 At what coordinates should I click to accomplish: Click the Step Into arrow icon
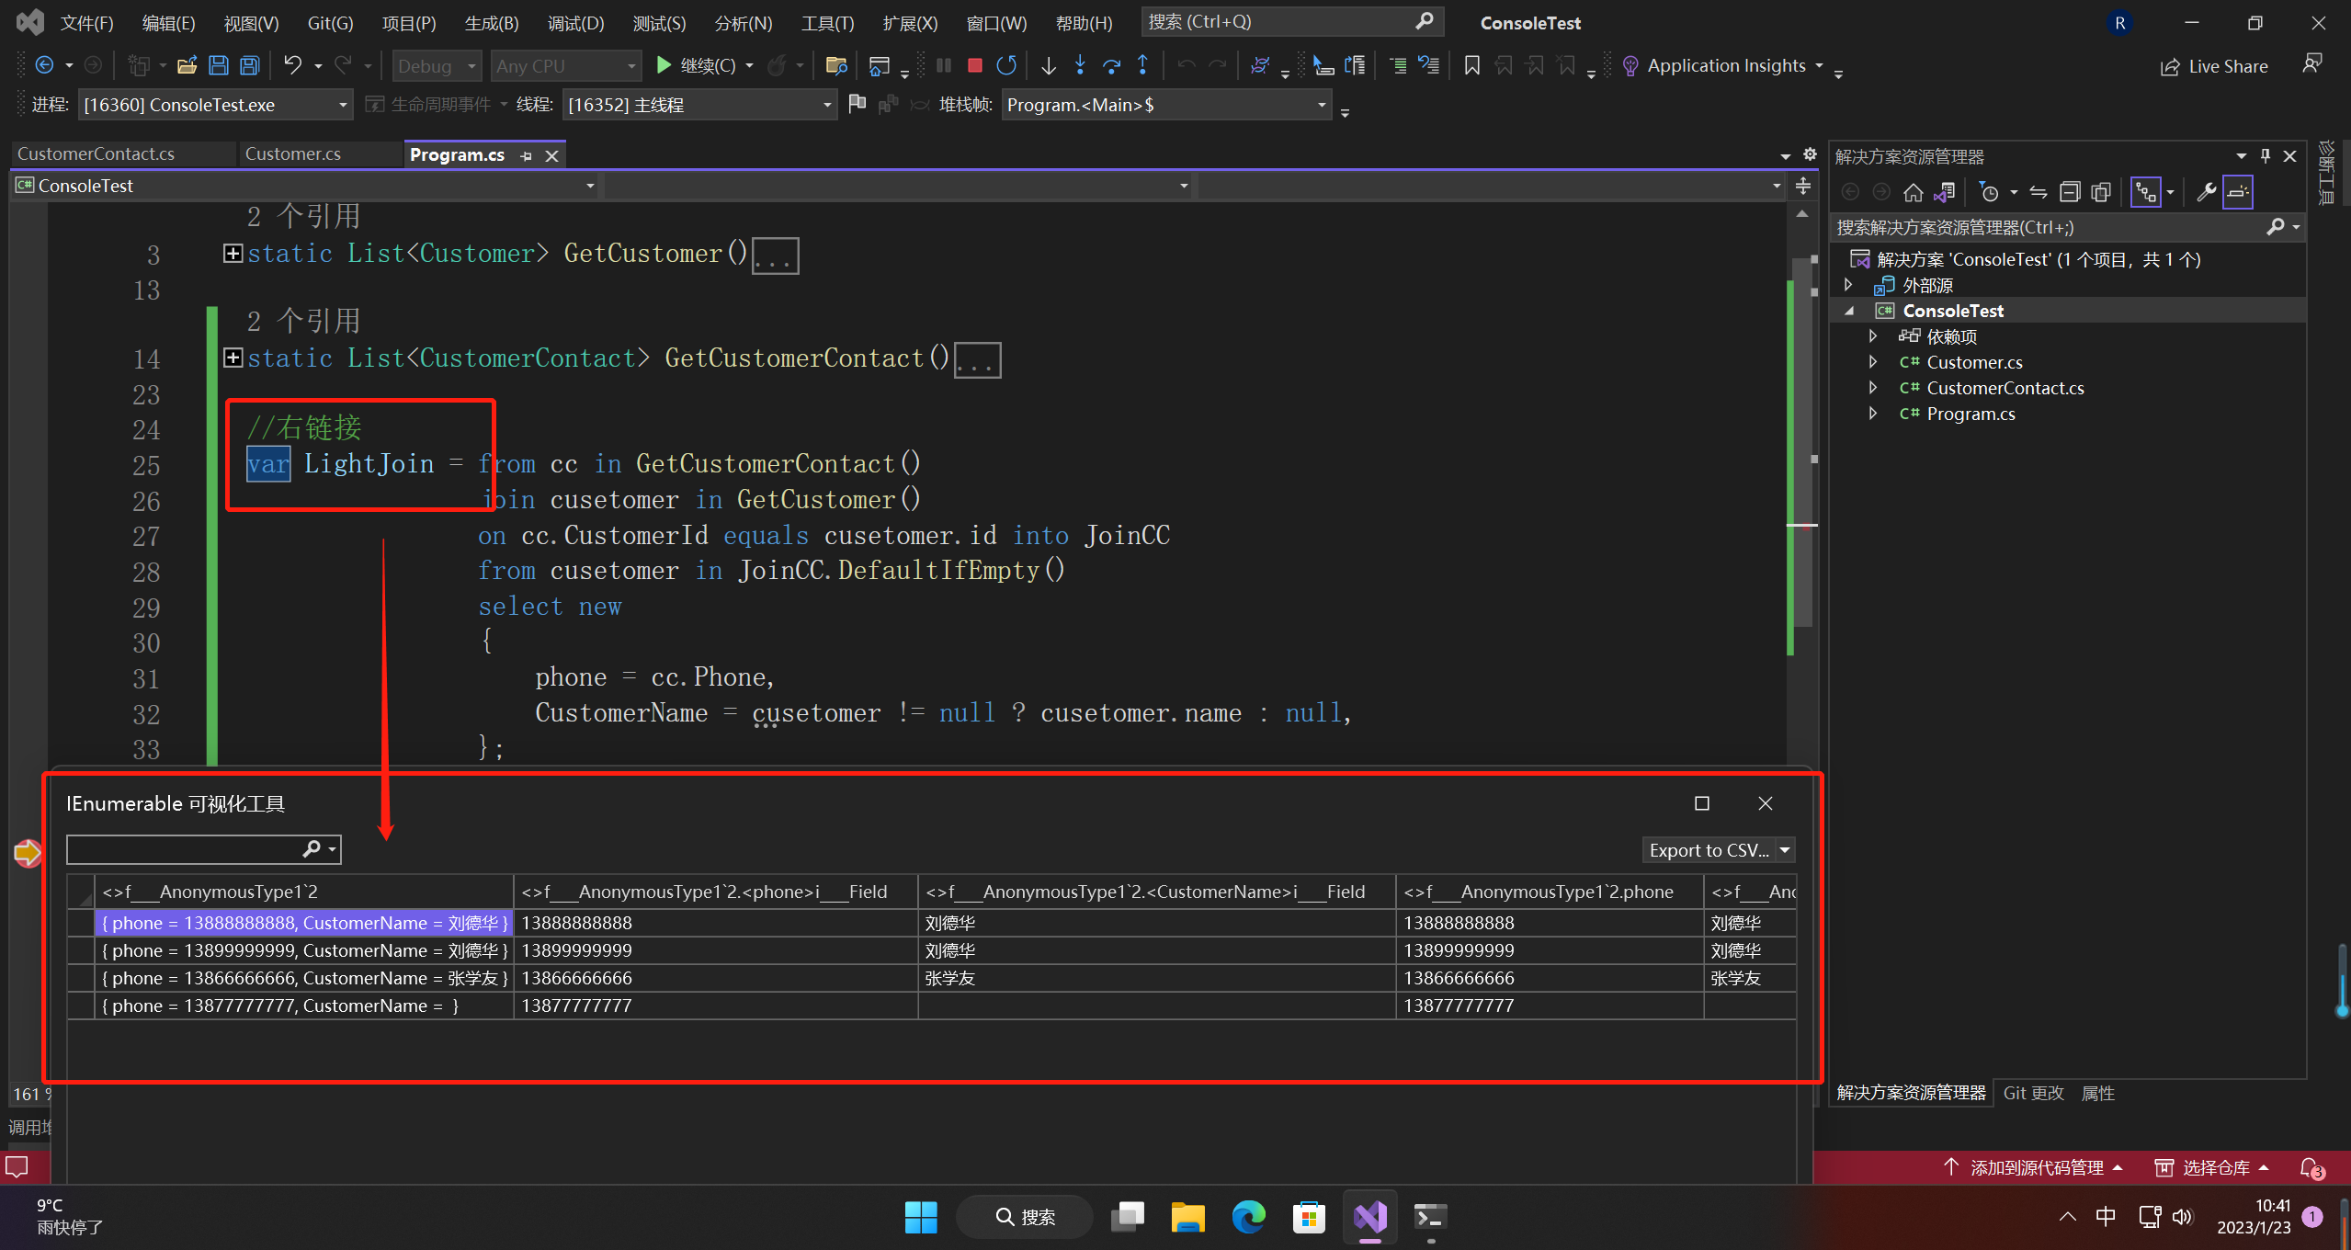click(x=1080, y=65)
